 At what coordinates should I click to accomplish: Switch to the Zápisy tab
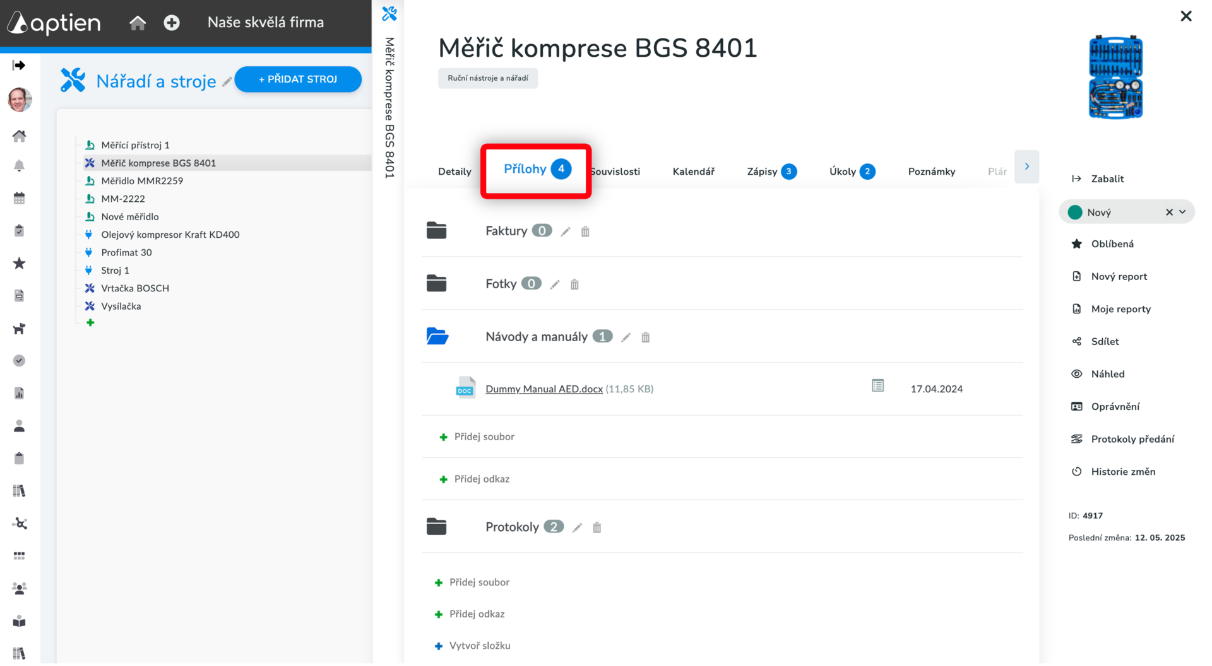pyautogui.click(x=771, y=172)
